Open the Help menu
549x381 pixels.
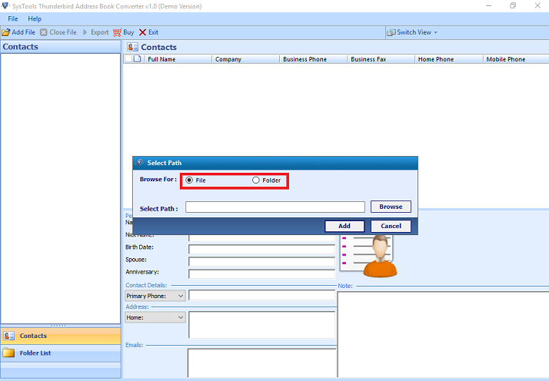click(35, 19)
